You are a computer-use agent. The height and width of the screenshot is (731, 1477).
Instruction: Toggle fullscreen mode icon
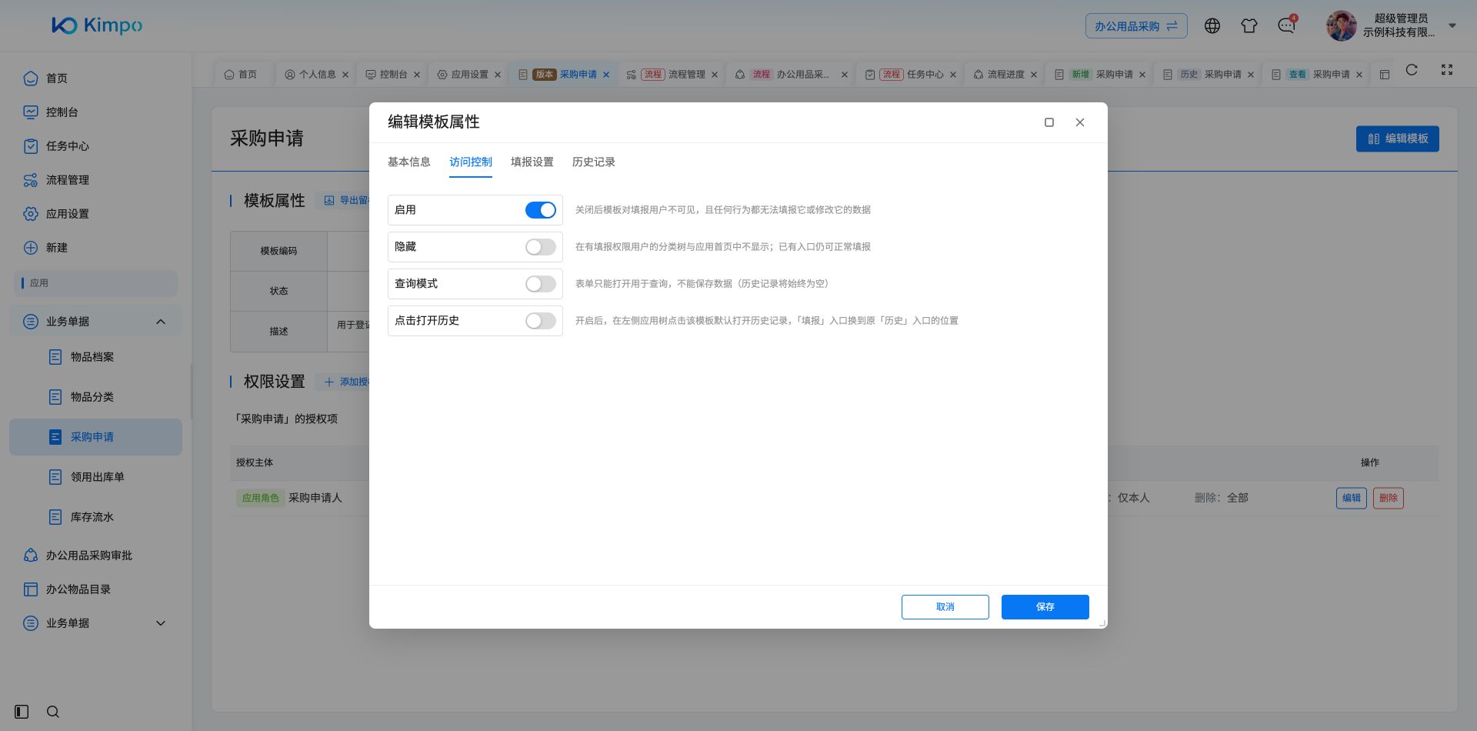[x=1447, y=70]
